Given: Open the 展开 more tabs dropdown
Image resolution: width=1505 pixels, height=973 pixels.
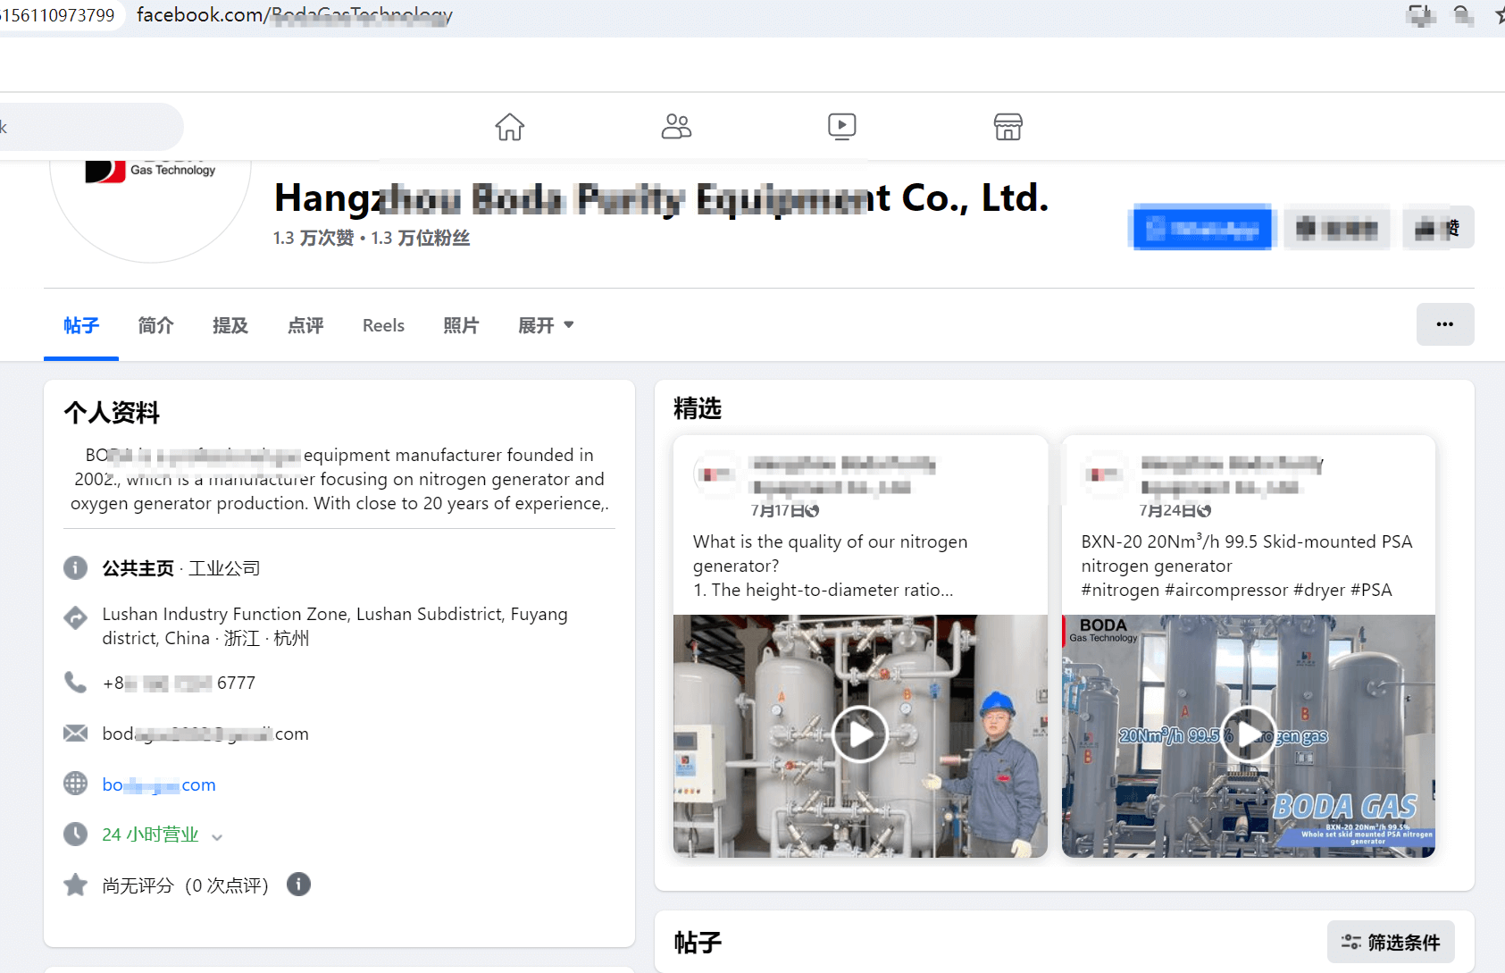Looking at the screenshot, I should coord(546,325).
